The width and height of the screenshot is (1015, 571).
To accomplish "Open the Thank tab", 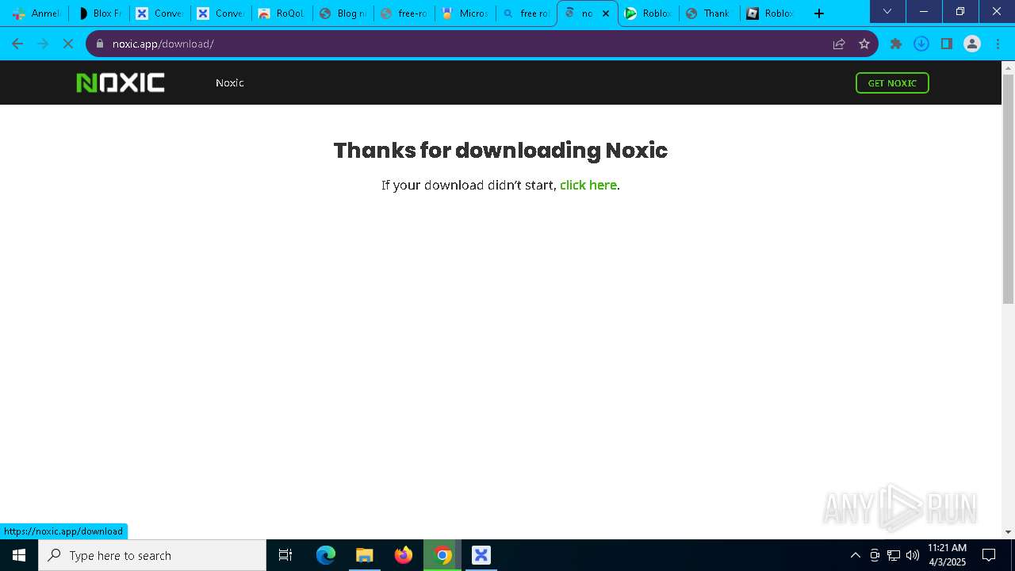I will 709,13.
